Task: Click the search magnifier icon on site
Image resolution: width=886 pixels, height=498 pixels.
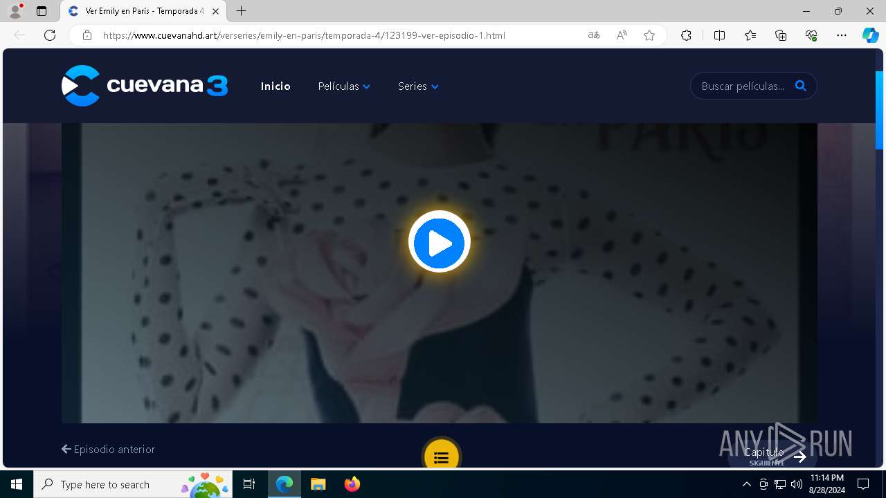Action: (801, 86)
